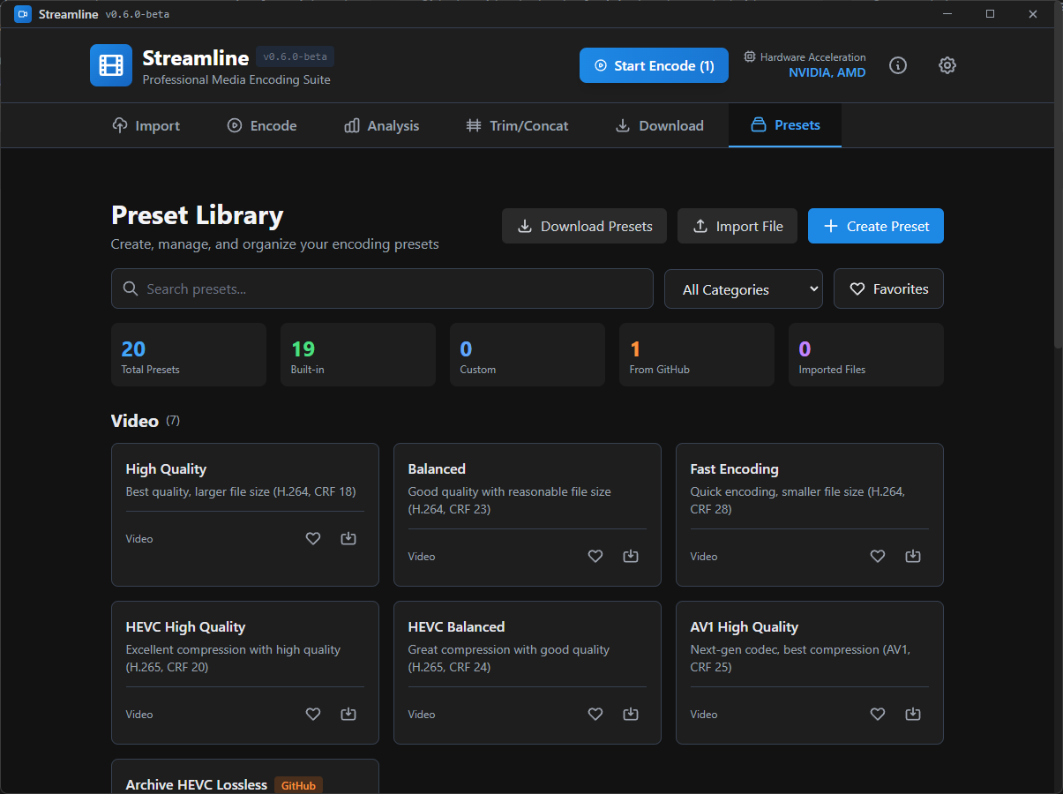Viewport: 1063px width, 794px height.
Task: Create a new preset
Action: point(875,226)
